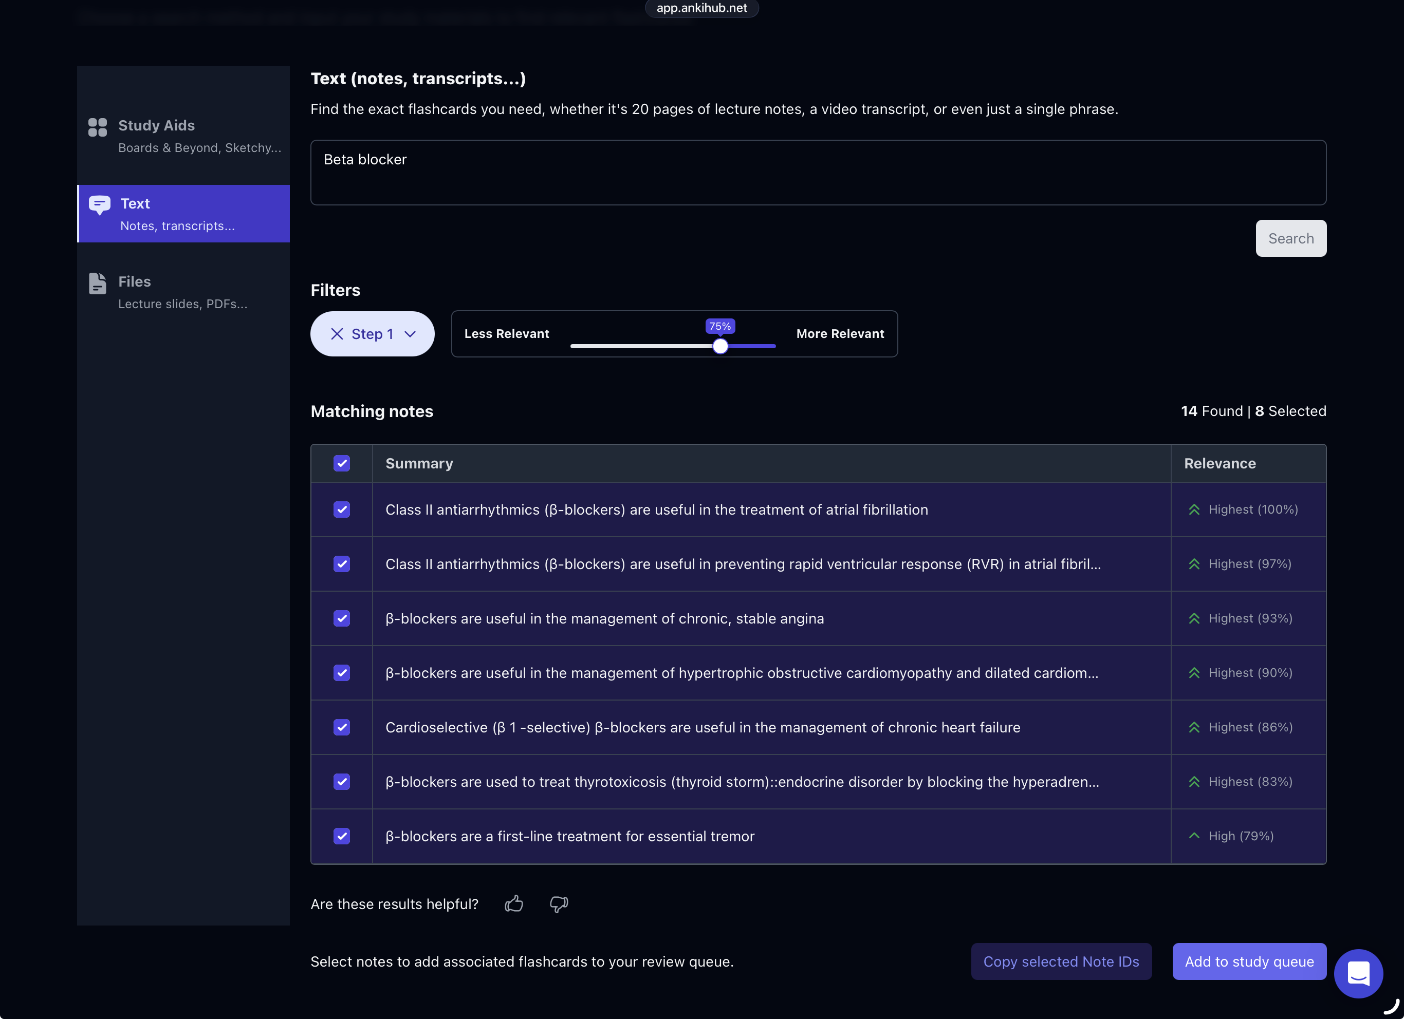Click the essential tremor note summary text
This screenshot has width=1404, height=1019.
(570, 837)
